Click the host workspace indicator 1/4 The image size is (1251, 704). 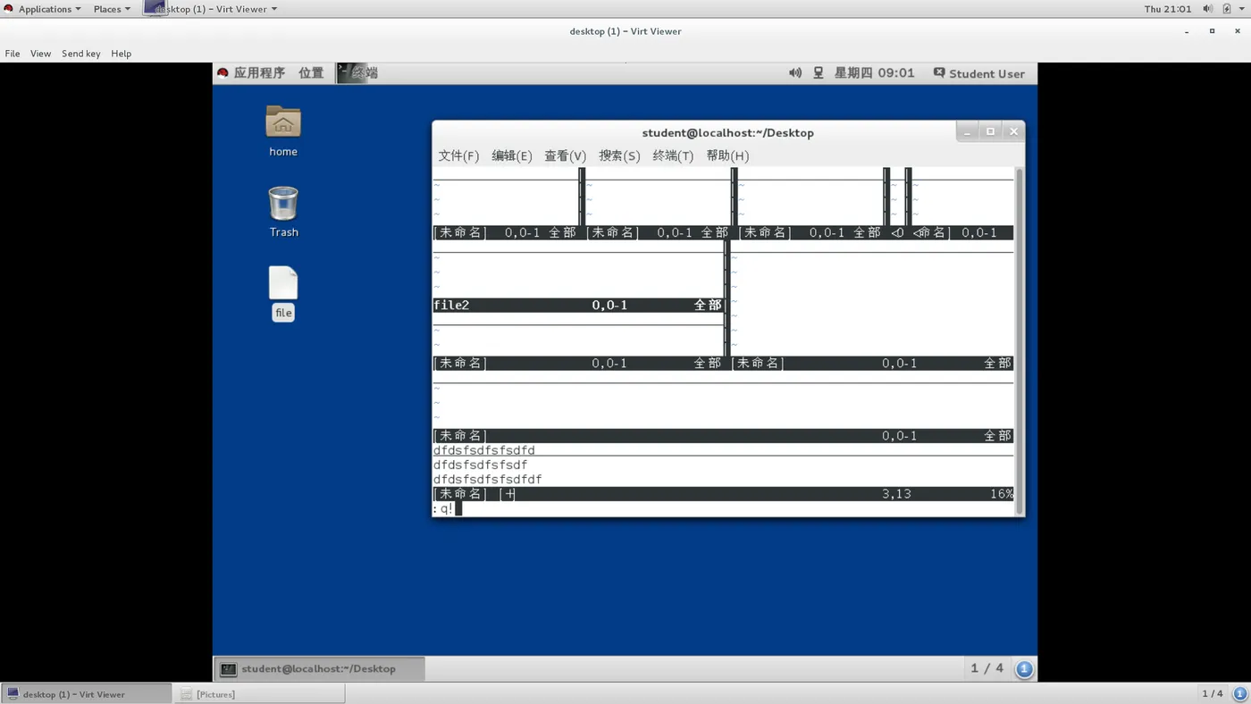pos(1213,693)
